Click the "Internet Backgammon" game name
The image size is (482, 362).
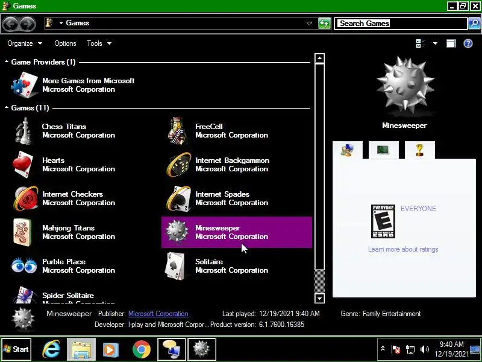232,160
